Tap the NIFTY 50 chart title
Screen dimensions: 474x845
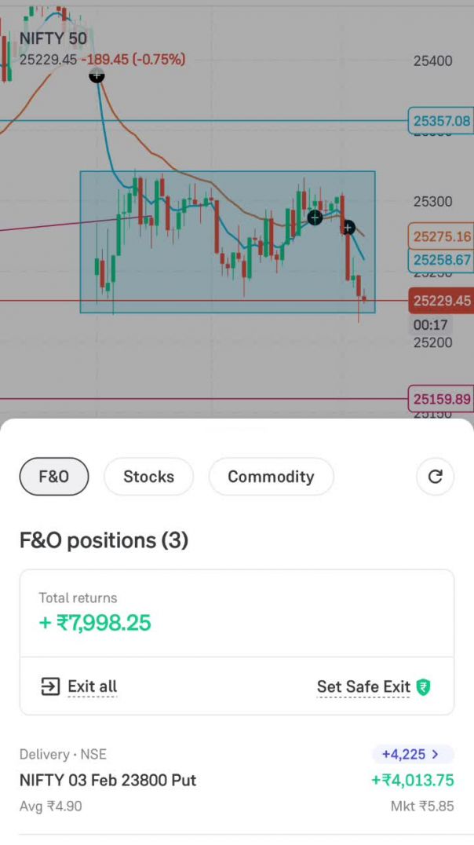coord(53,38)
